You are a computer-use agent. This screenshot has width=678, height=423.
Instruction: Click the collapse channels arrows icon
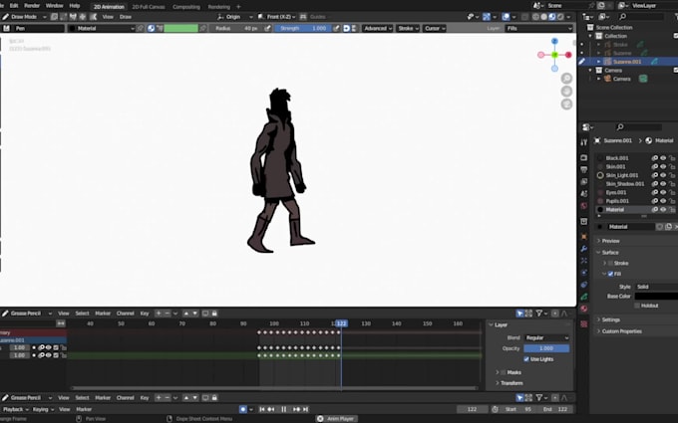pyautogui.click(x=61, y=323)
